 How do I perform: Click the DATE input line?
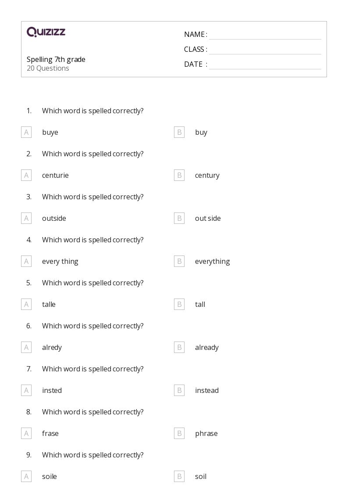[x=265, y=65]
